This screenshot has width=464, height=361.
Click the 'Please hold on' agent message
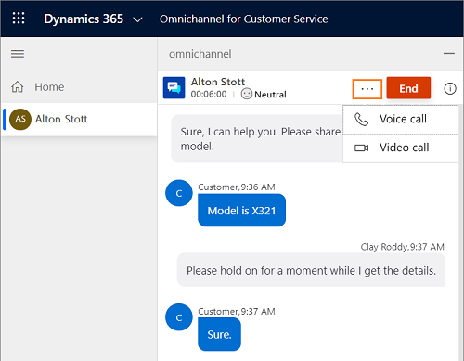[x=311, y=270]
